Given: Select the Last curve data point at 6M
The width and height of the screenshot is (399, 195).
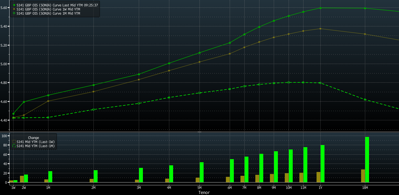Looking at the screenshot, I should [x=230, y=43].
